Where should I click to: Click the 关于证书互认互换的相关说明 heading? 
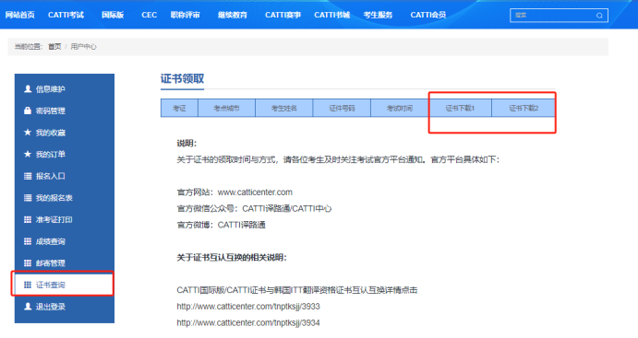pos(232,257)
